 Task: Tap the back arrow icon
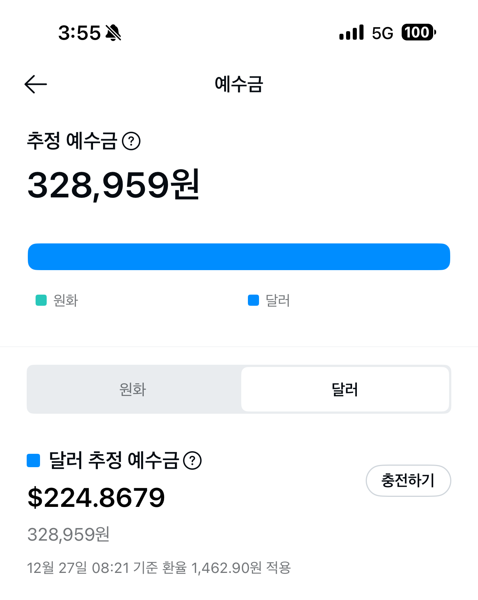coord(36,84)
